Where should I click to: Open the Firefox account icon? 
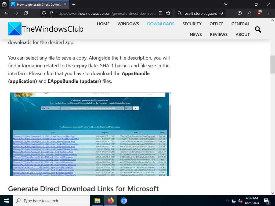tap(240, 13)
